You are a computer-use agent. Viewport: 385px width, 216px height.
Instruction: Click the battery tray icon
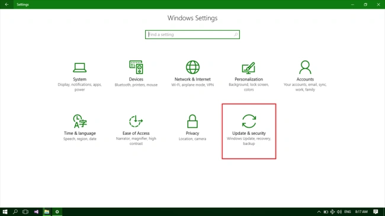pyautogui.click(x=326, y=212)
